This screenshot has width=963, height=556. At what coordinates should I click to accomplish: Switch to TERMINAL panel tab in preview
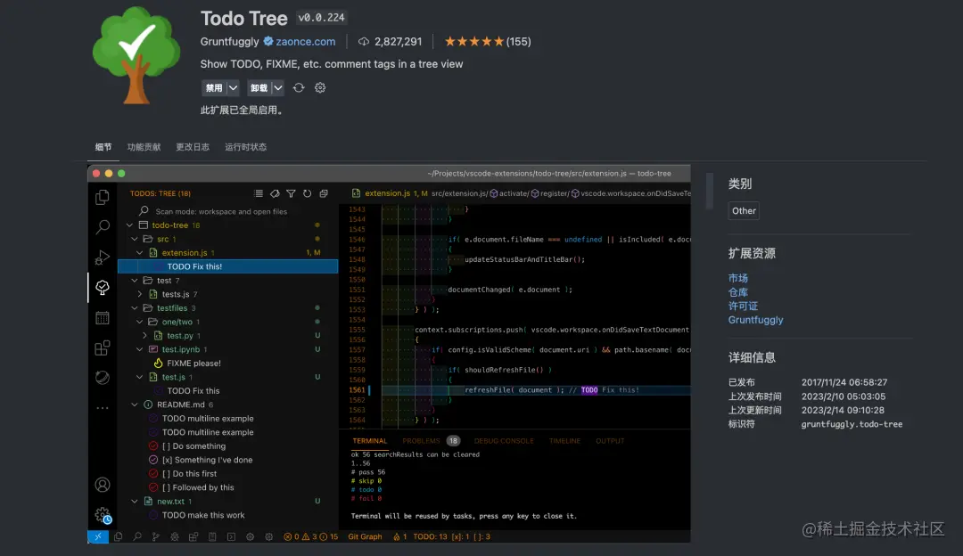click(370, 441)
